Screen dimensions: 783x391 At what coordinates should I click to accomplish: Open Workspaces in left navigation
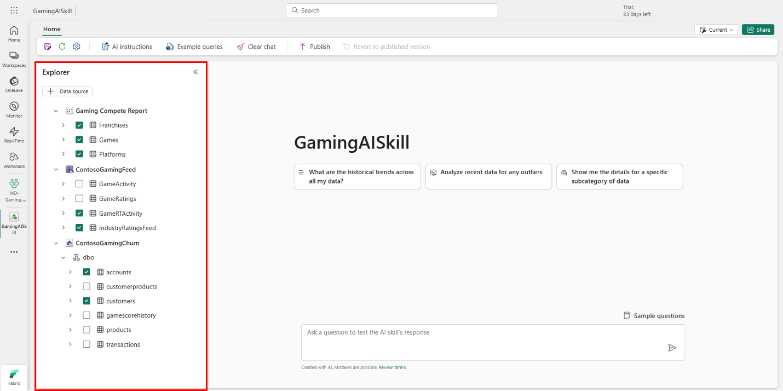(14, 60)
